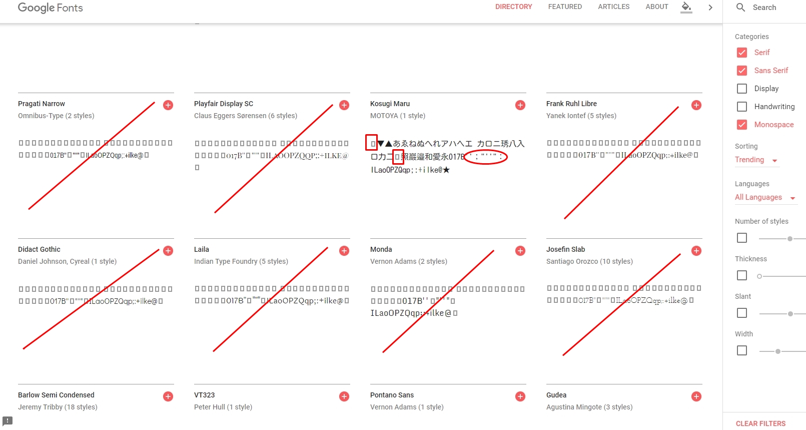Add Gudea font to selection
Image resolution: width=806 pixels, height=430 pixels.
point(696,396)
